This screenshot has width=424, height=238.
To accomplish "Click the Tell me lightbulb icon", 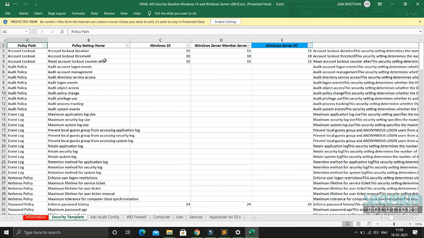I will [x=149, y=13].
